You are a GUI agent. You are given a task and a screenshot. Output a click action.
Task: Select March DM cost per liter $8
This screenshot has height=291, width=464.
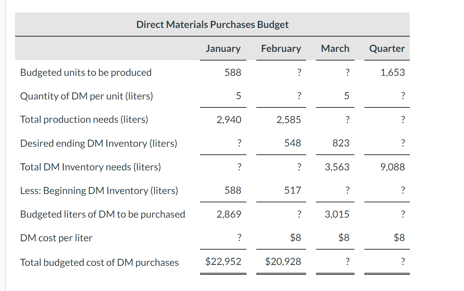[x=344, y=238]
